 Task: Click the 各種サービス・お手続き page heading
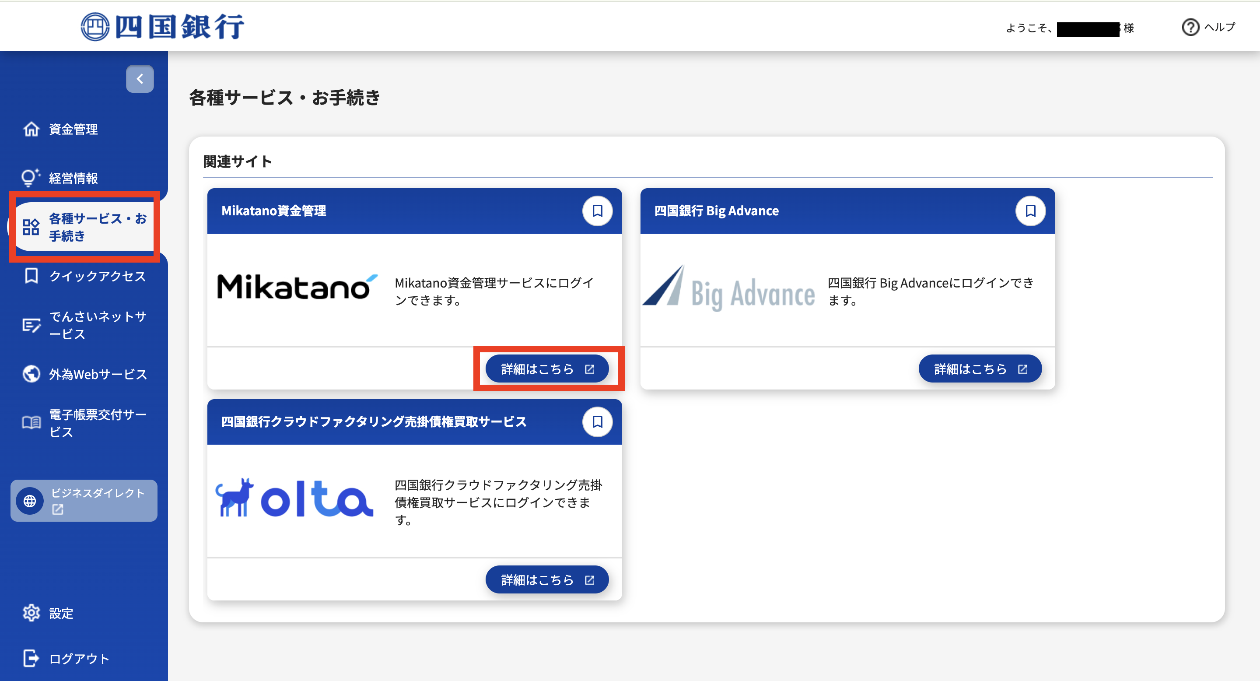pyautogui.click(x=285, y=97)
